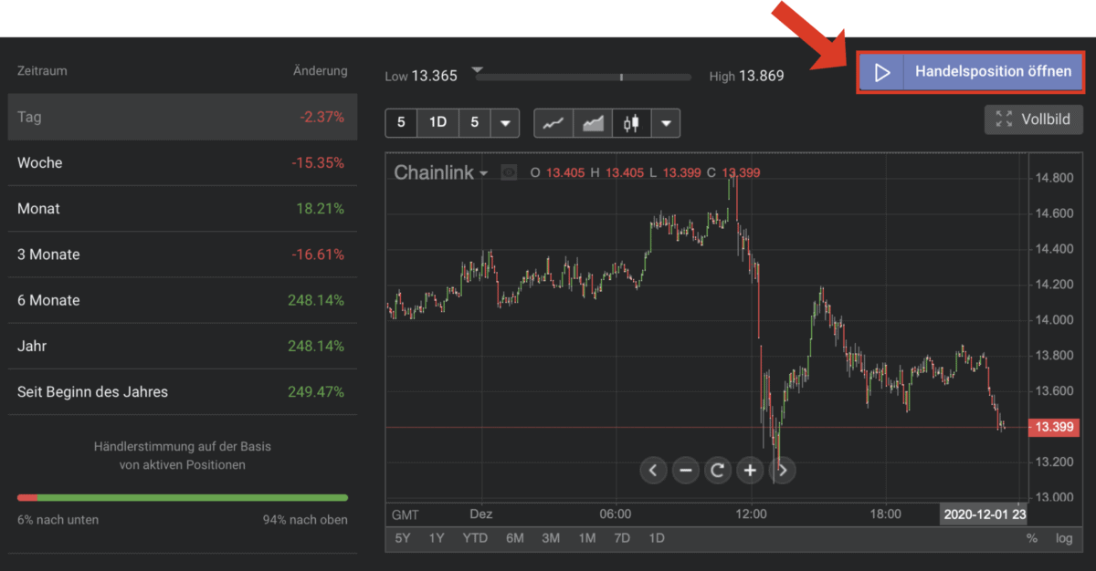
Task: Select YTD time range
Action: [475, 538]
